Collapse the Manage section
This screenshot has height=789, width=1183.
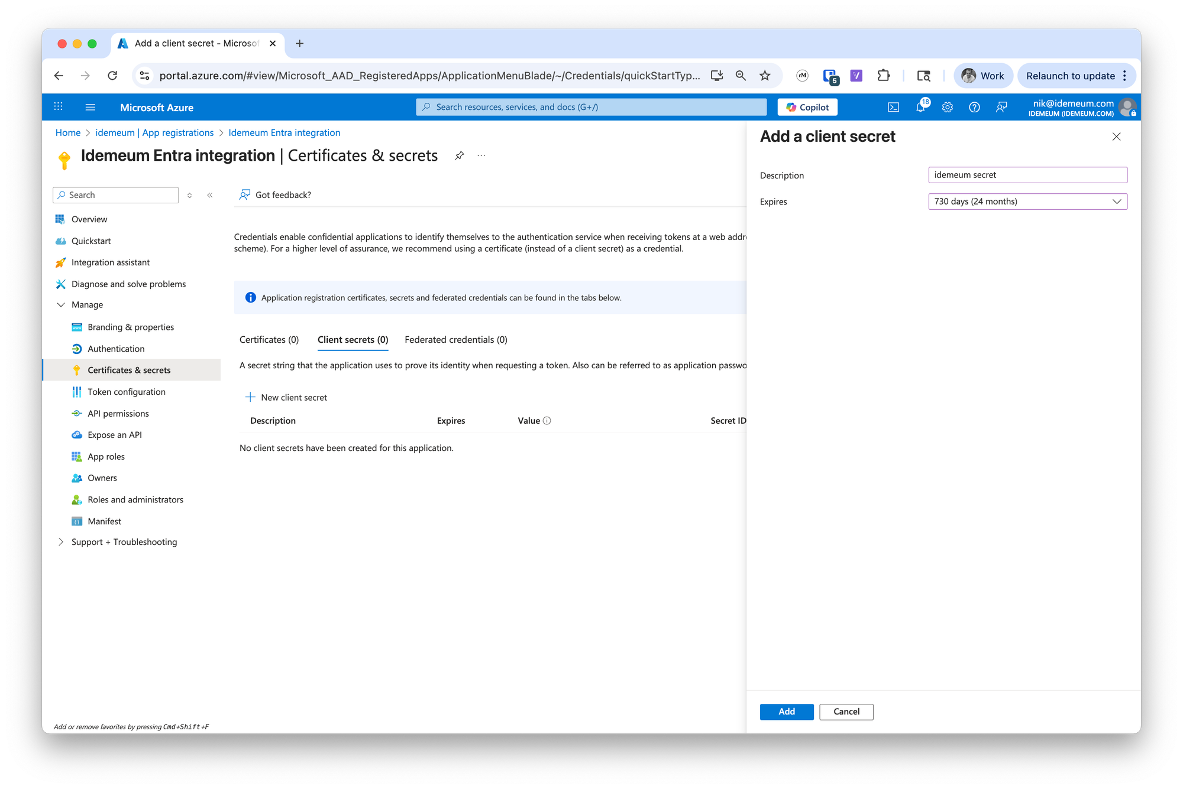click(61, 305)
